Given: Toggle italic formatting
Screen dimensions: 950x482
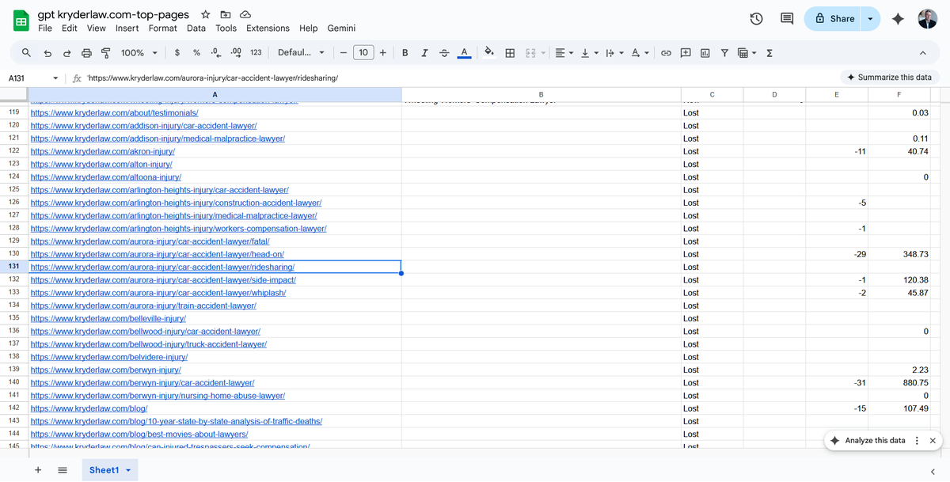Looking at the screenshot, I should [424, 53].
